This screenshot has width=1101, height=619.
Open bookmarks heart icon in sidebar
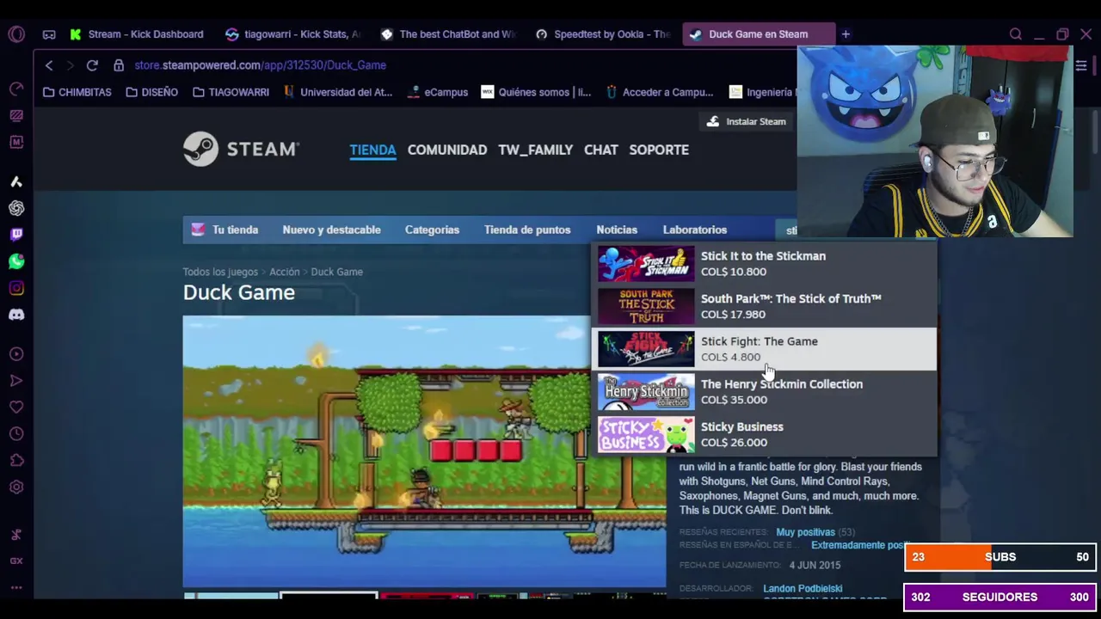16,408
